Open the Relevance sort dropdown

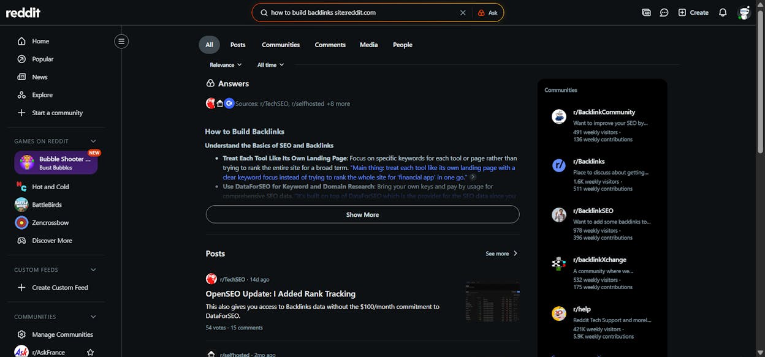tap(226, 65)
